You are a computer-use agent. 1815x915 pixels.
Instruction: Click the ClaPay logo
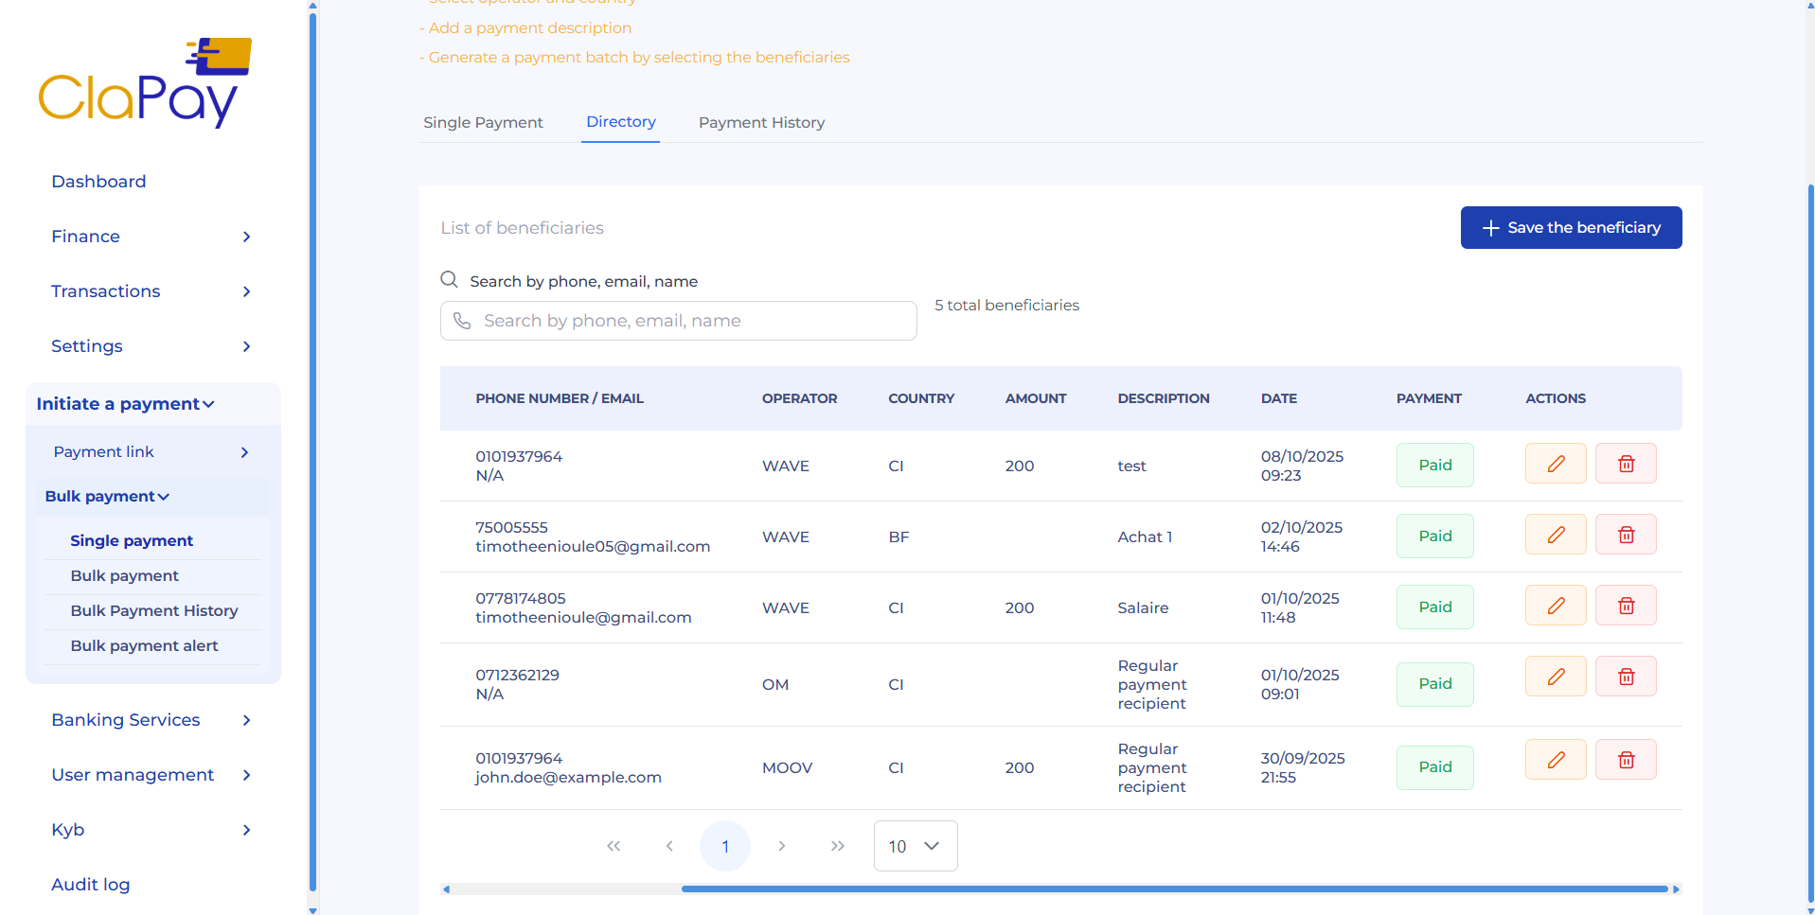tap(145, 83)
